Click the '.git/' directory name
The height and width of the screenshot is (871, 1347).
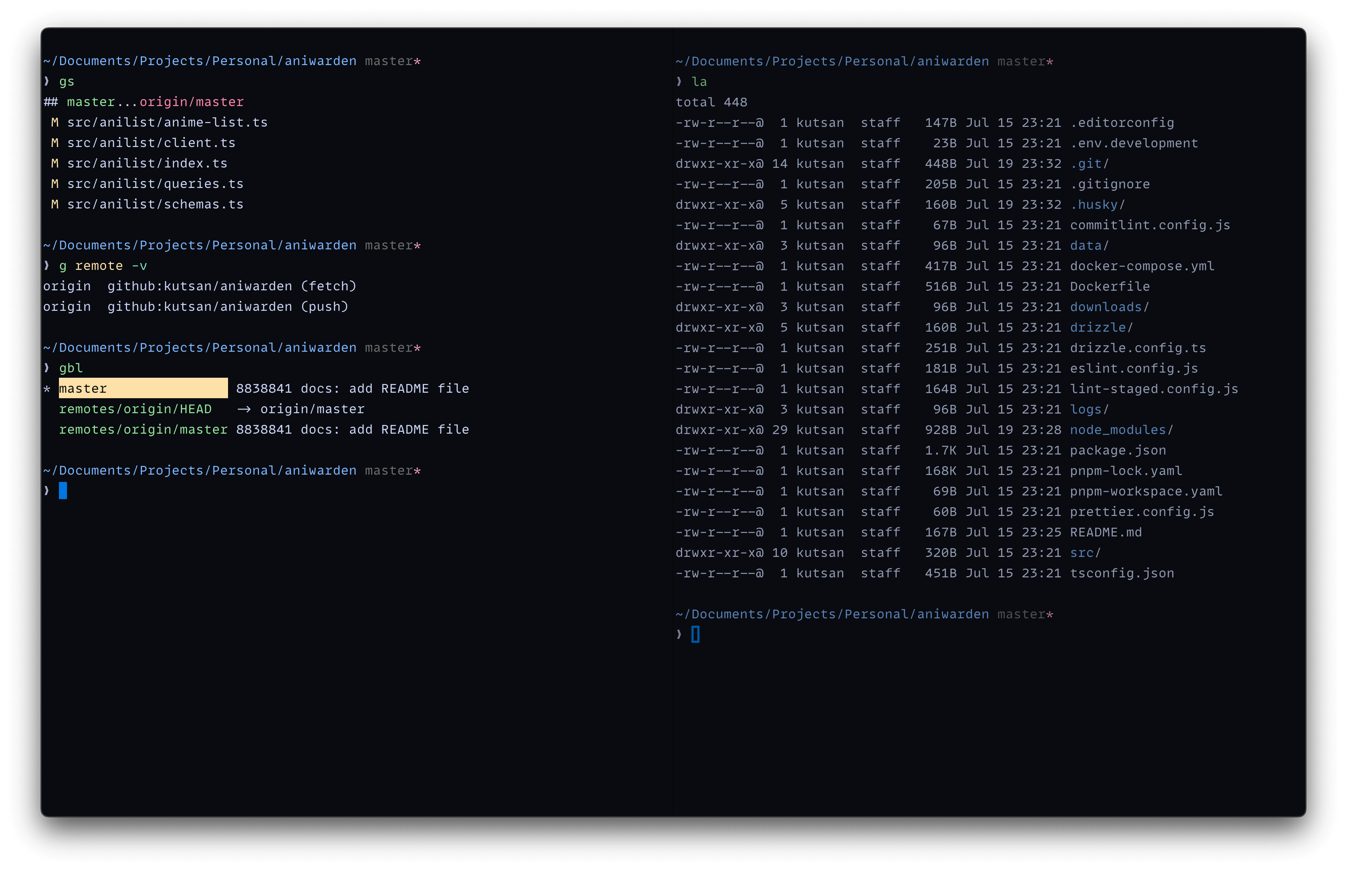[1089, 163]
